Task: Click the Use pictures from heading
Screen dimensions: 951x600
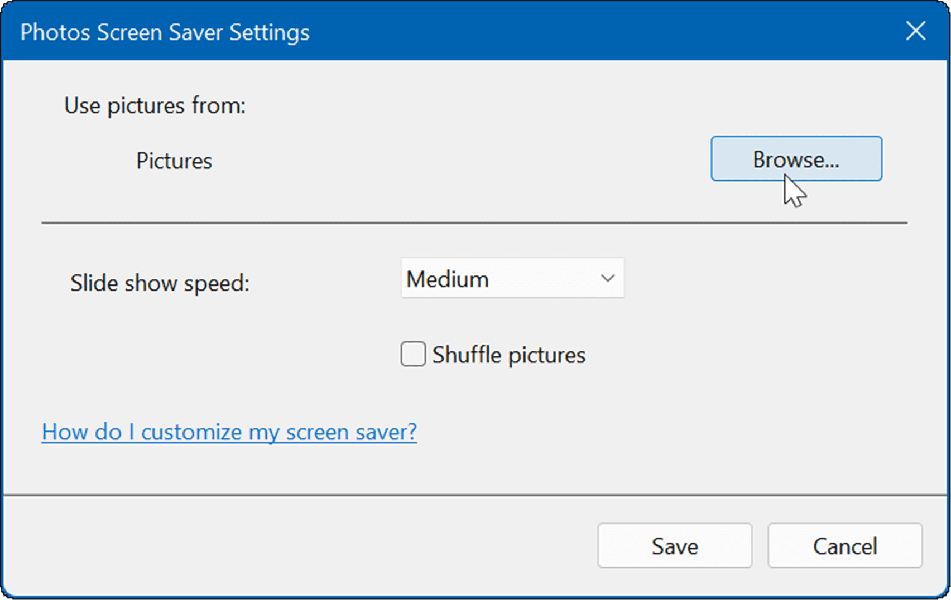Action: click(x=154, y=105)
